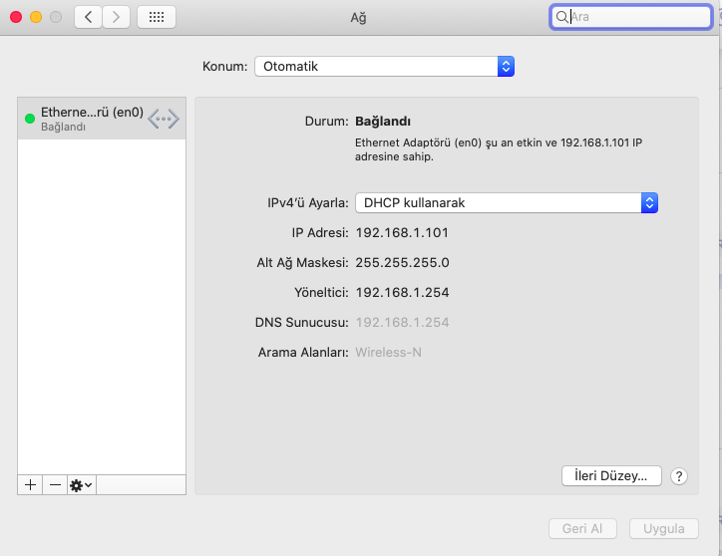
Task: Minimize the window with the yellow button
Action: tap(36, 17)
